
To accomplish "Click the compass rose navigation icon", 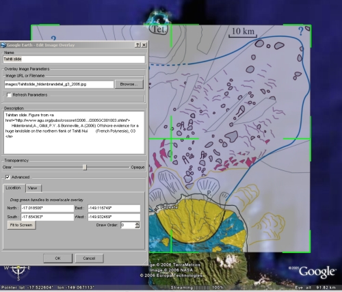I will pos(18,271).
